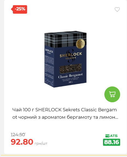This screenshot has height=157, width=127.
Task: Open the Sherlock Classic Bergamot tea product image
Action: click(66, 59)
